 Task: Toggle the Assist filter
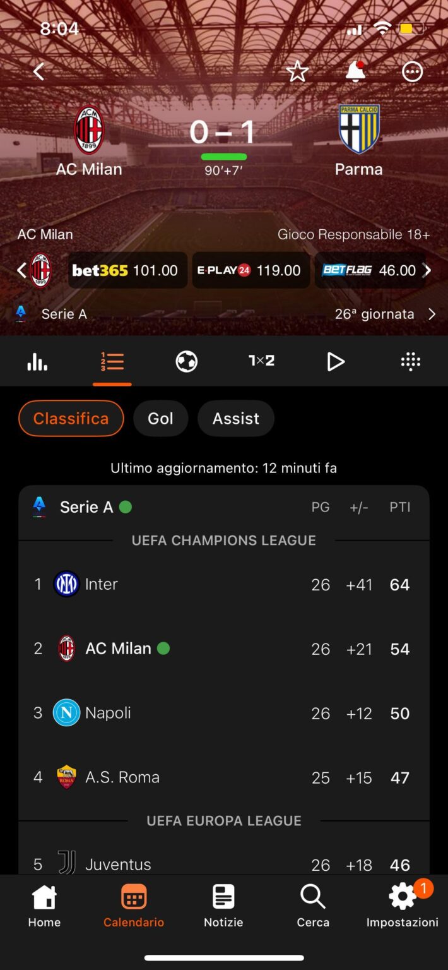[x=235, y=418]
